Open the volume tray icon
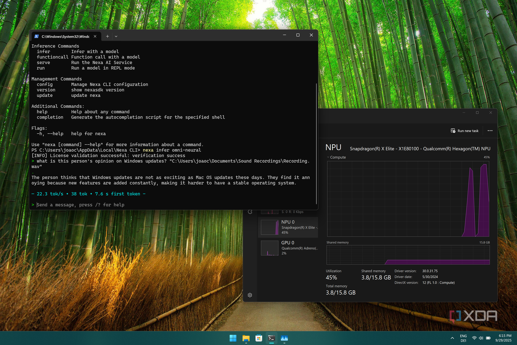The width and height of the screenshot is (517, 345). pos(481,338)
